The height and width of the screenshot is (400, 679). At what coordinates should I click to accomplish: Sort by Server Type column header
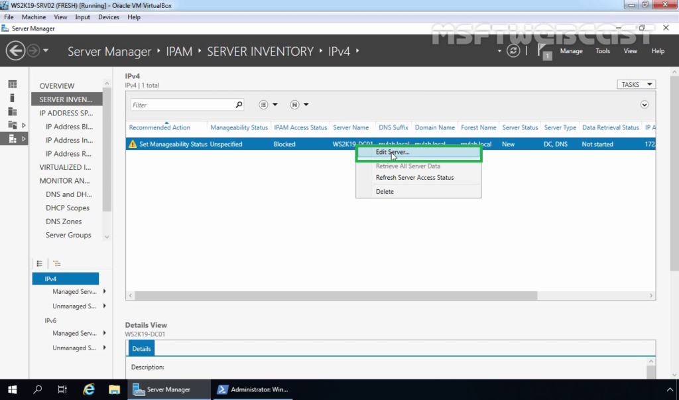click(560, 127)
